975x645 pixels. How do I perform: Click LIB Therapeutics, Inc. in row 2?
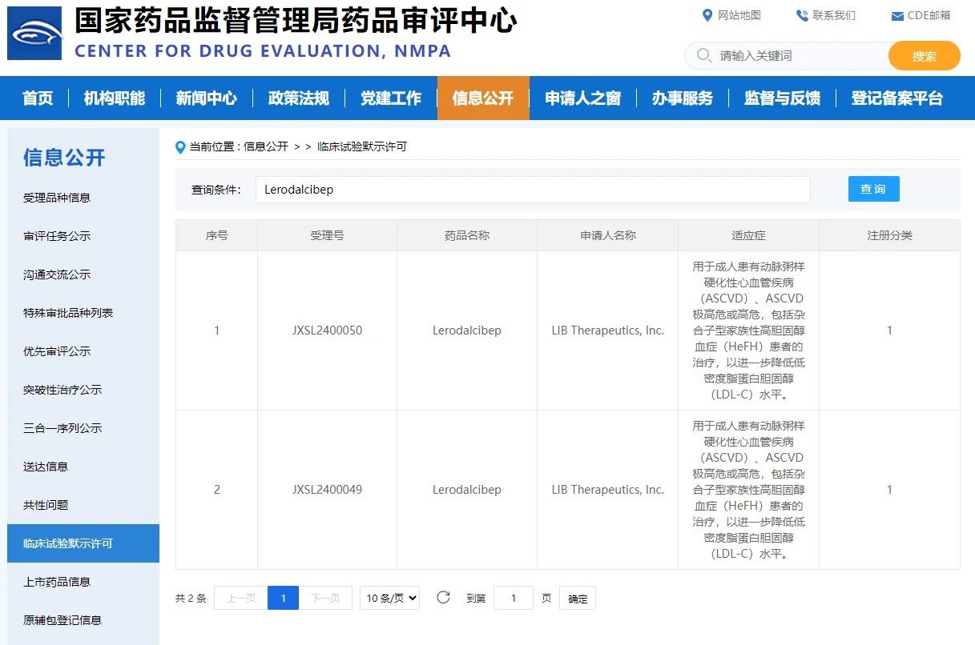tap(608, 490)
